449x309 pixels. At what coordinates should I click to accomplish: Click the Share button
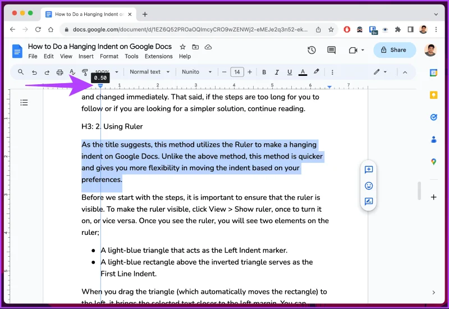tap(395, 50)
